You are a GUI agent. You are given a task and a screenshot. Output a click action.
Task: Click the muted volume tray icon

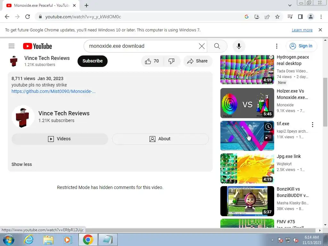[296, 240]
